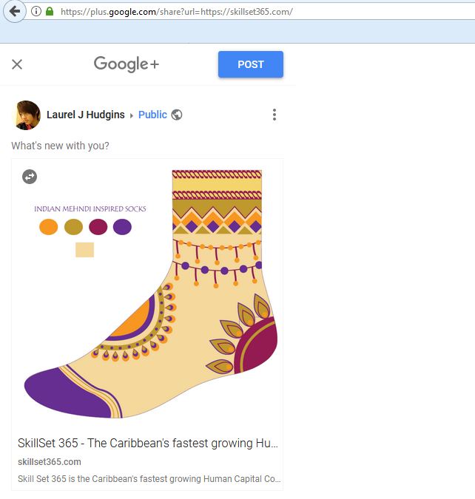
Task: Open the Public audience selector
Action: [152, 115]
